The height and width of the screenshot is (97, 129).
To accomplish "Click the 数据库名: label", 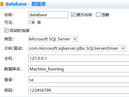I will point(13,69).
